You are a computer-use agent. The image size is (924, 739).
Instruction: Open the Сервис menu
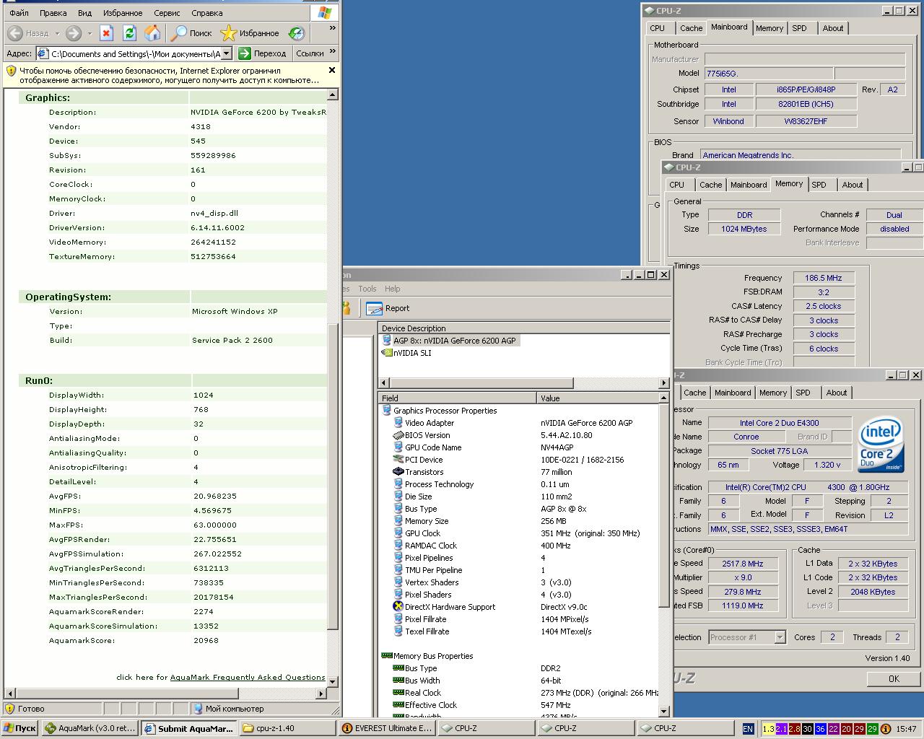pyautogui.click(x=167, y=13)
